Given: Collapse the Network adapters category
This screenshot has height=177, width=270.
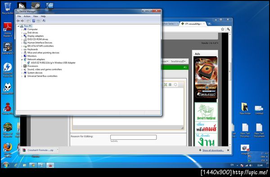Looking at the screenshot, I should (x=22, y=59).
